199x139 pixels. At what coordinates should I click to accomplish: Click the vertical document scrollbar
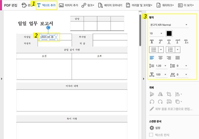(140, 30)
